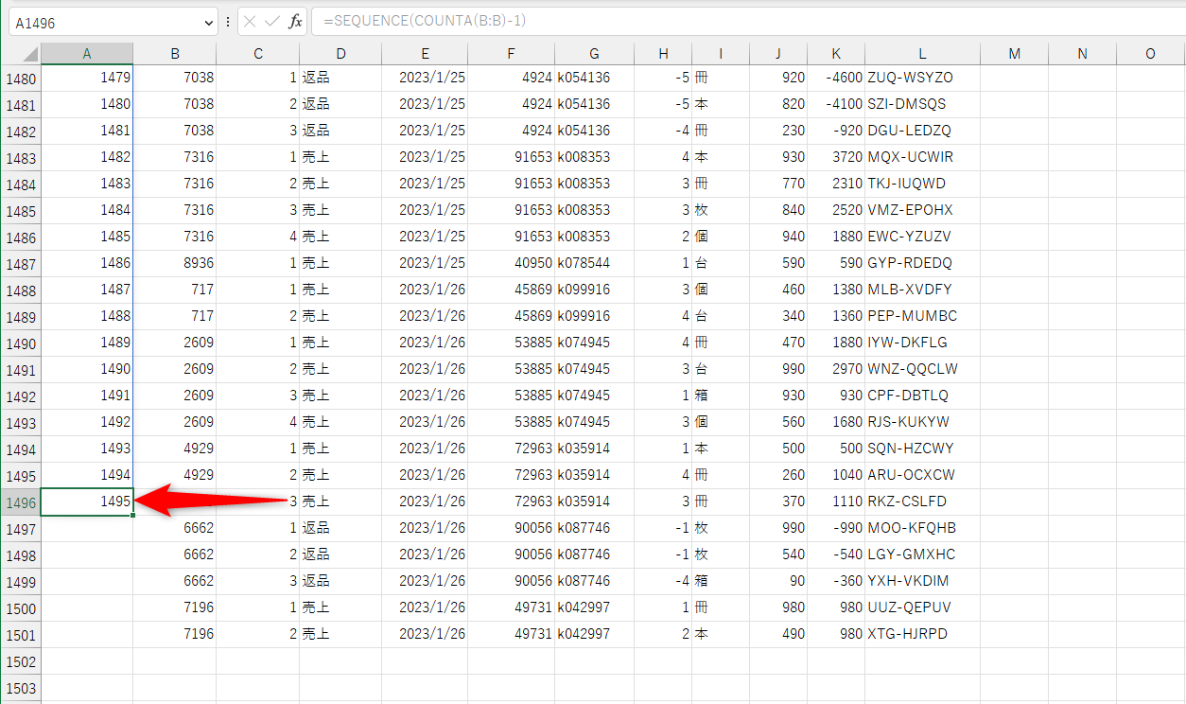The height and width of the screenshot is (704, 1186).
Task: Click cell with 1479 in column A
Action: pos(87,78)
